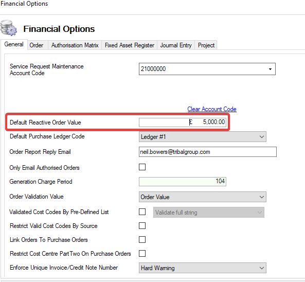Image resolution: width=305 pixels, height=282 pixels.
Task: Select the Fixed Asset Register tab
Action: pos(129,45)
